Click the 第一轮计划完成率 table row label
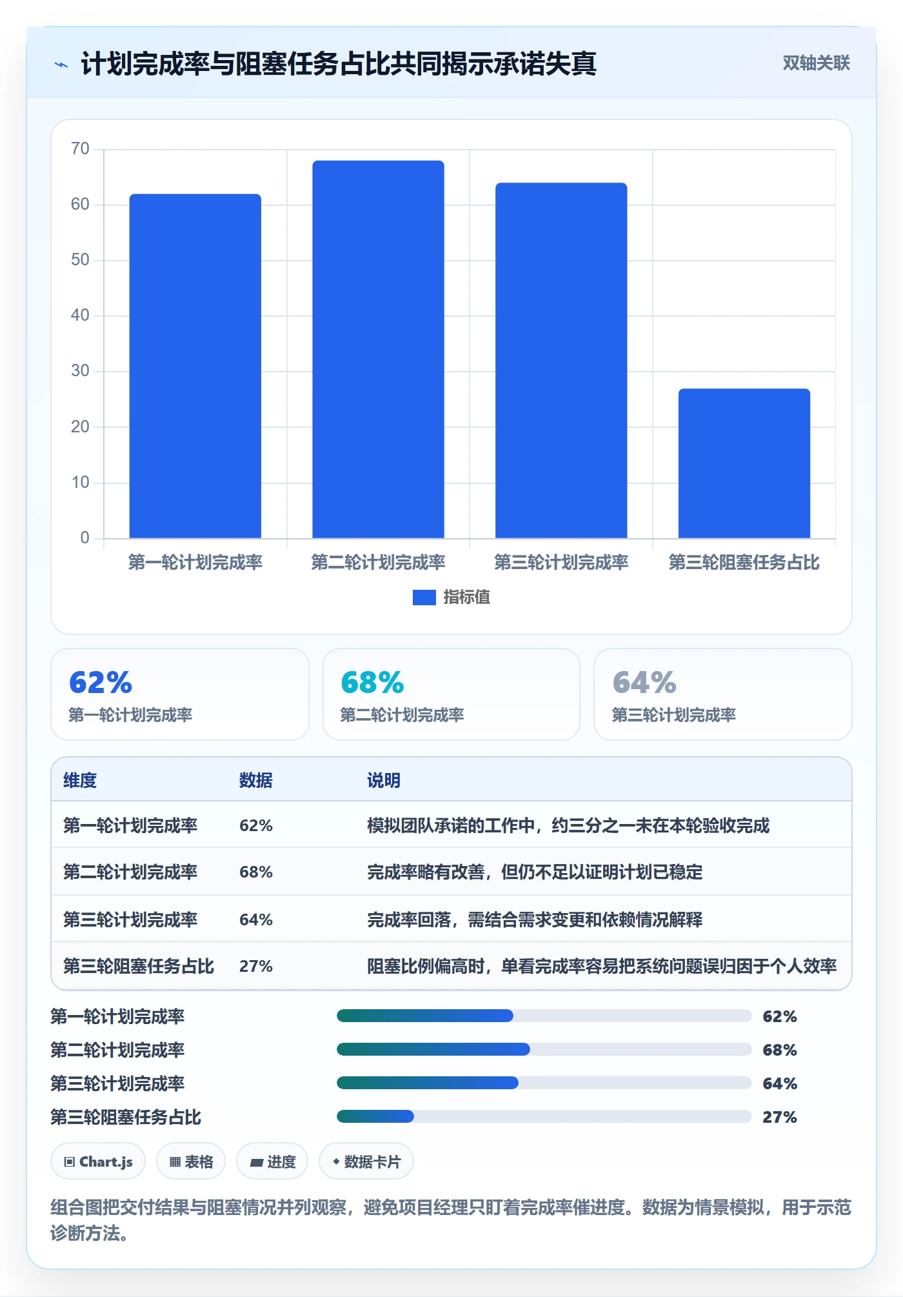This screenshot has height=1297, width=903. 130,825
